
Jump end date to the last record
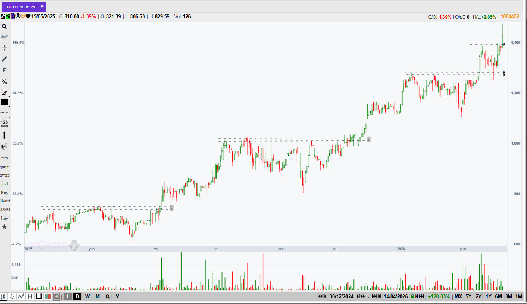tap(421, 296)
